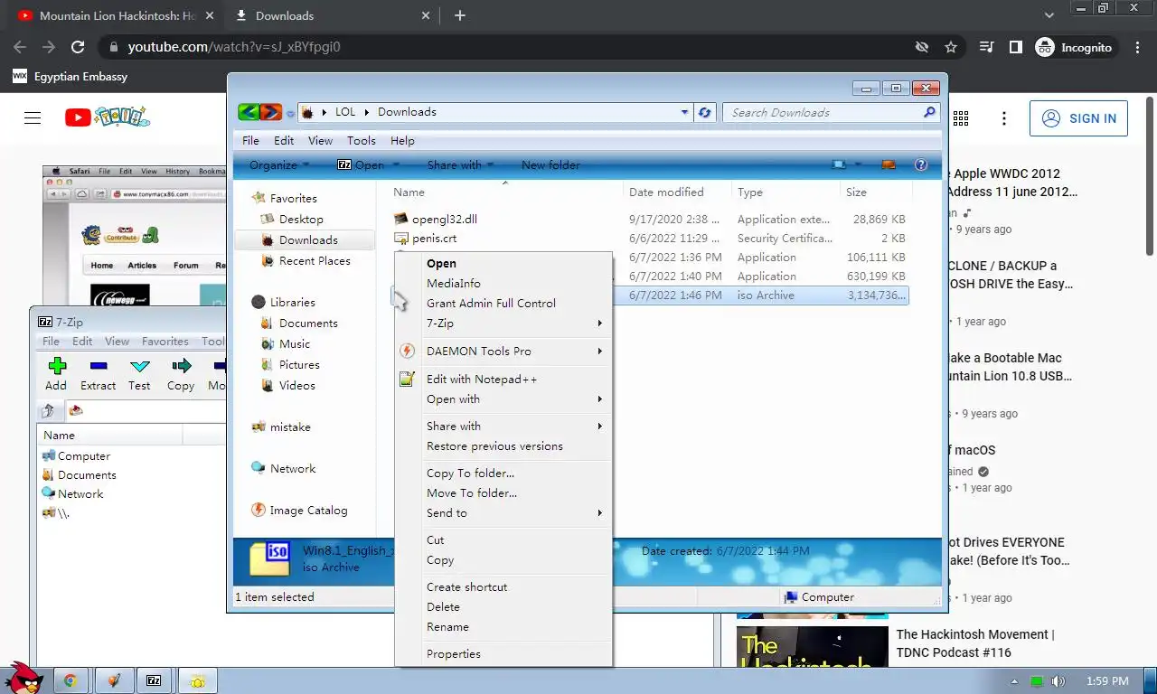This screenshot has width=1157, height=694.
Task: Expand the Send to submenu
Action: tap(599, 513)
